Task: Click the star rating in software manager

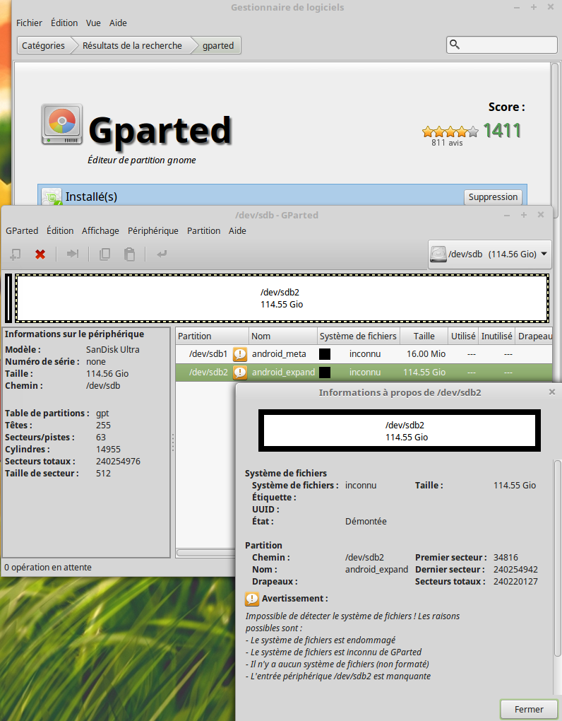Action: click(450, 132)
